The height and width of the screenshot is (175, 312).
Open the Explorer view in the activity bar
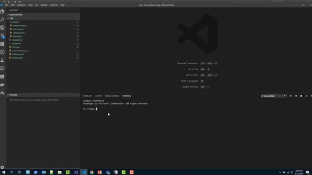point(2,12)
